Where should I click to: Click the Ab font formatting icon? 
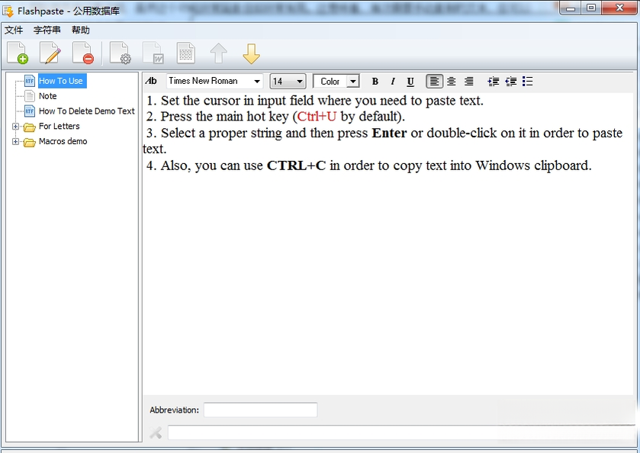(151, 81)
